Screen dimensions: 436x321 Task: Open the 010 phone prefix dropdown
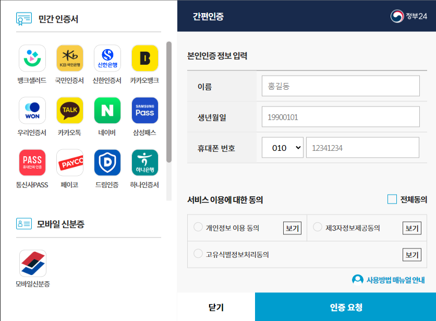[x=283, y=148]
